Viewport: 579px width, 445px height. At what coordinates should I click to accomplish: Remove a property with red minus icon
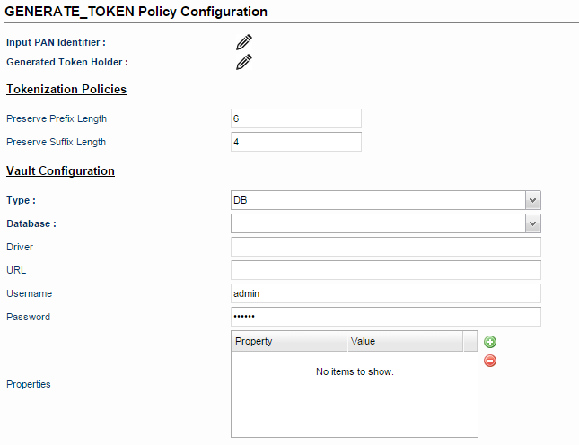click(x=490, y=361)
